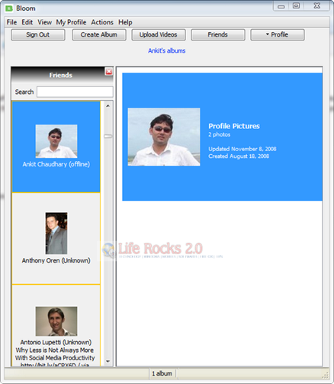This screenshot has height=384, width=334.
Task: Open the Ankit's albums link
Action: (x=167, y=50)
